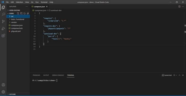Open composer.json in the file tree
The width and height of the screenshot is (186, 96).
(18, 25)
